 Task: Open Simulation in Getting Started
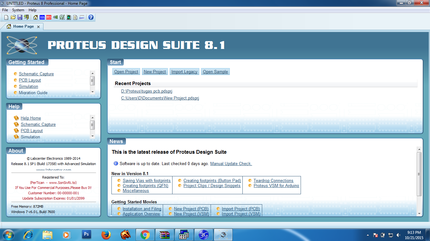click(28, 86)
